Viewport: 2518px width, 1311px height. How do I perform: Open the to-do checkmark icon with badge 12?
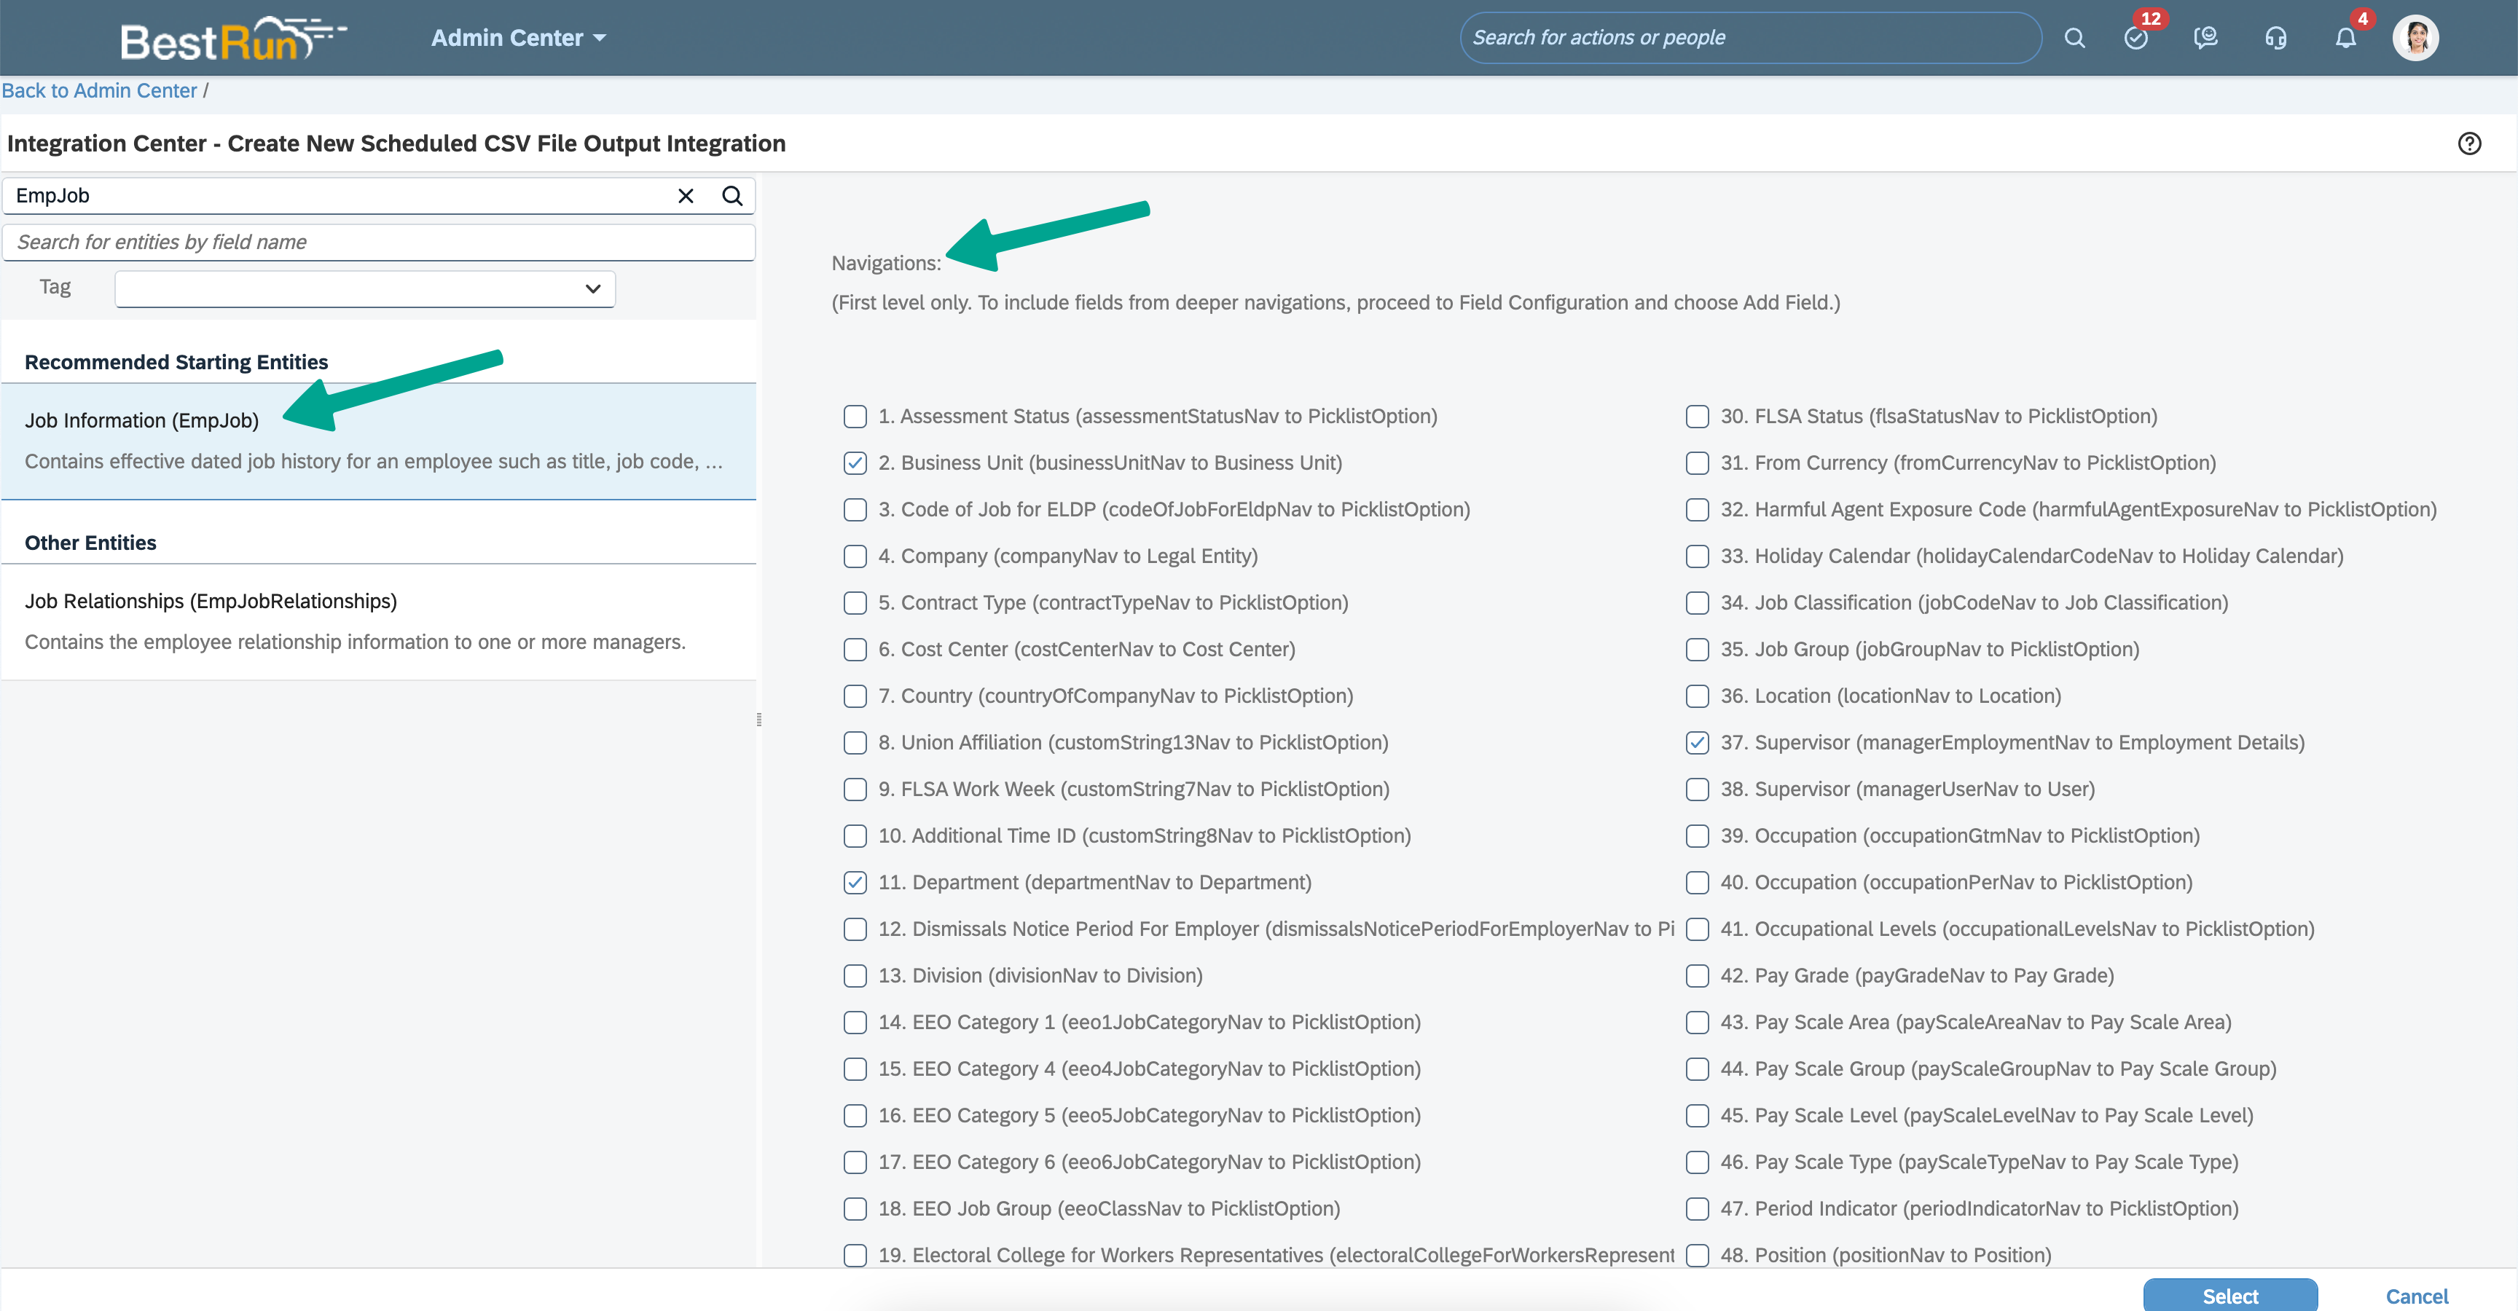tap(2135, 38)
